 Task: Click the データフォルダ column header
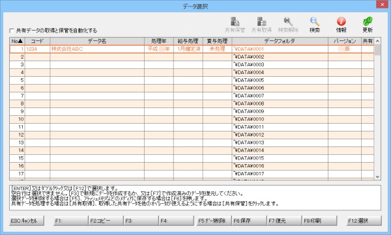280,41
